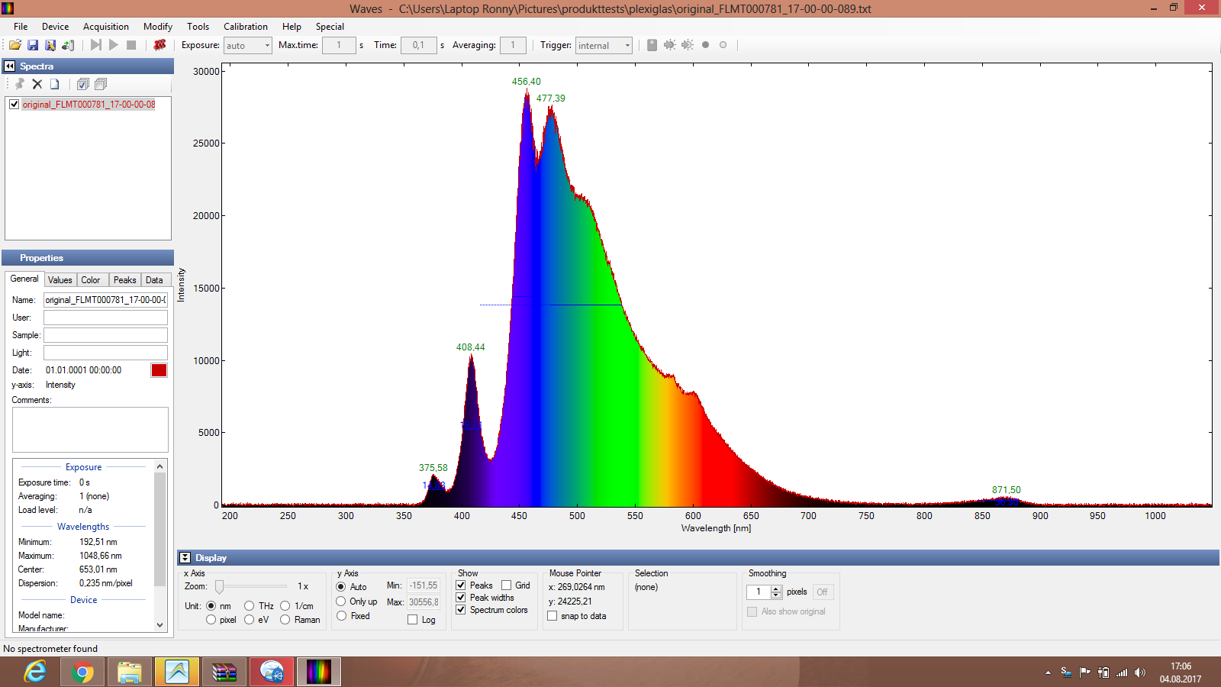This screenshot has height=687, width=1221.
Task: Click the red pins icon in toolbar
Action: click(159, 45)
